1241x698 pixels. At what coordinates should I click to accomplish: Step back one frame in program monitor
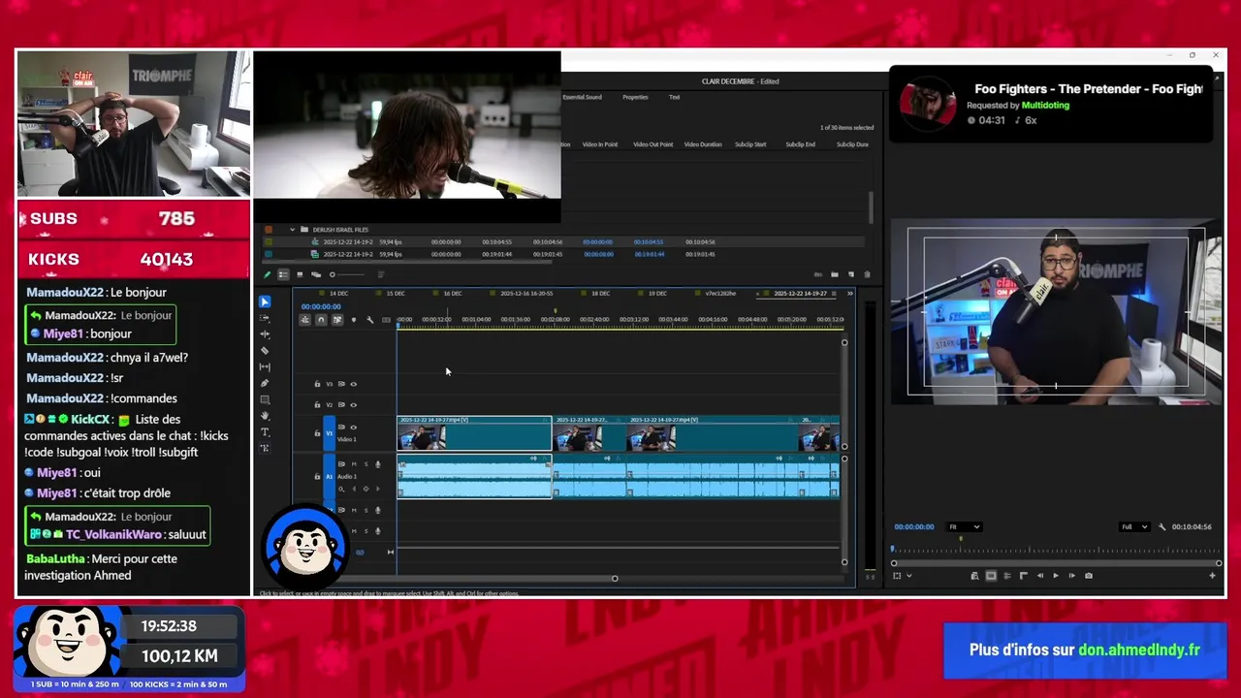[1040, 576]
